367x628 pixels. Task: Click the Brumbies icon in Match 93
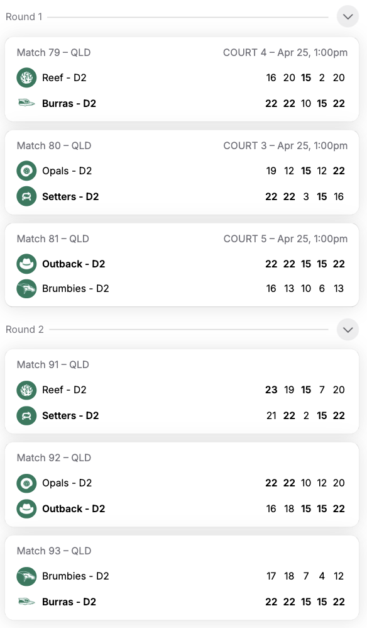click(26, 576)
